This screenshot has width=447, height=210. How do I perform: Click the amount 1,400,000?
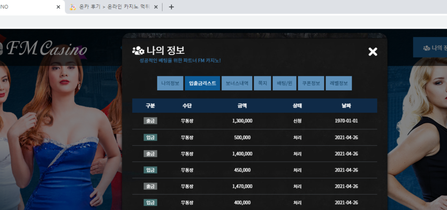point(243,154)
